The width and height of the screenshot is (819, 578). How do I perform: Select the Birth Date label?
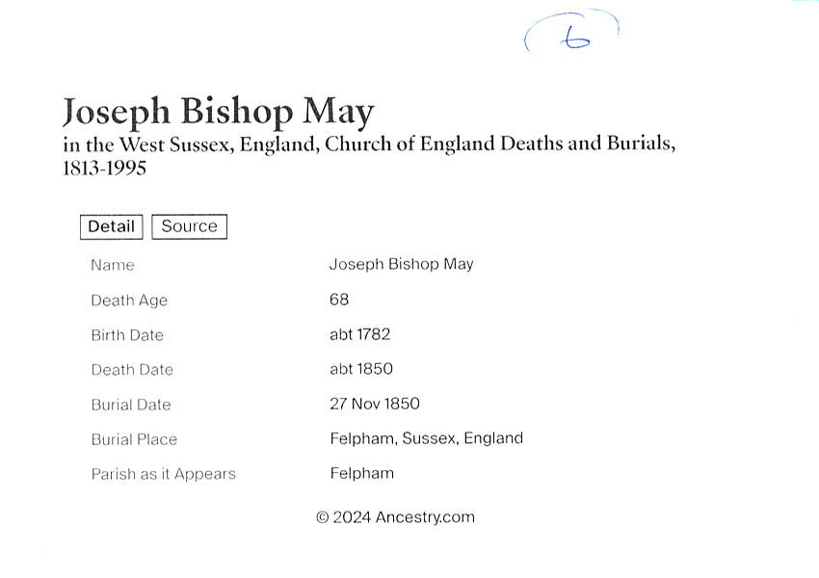coord(127,335)
